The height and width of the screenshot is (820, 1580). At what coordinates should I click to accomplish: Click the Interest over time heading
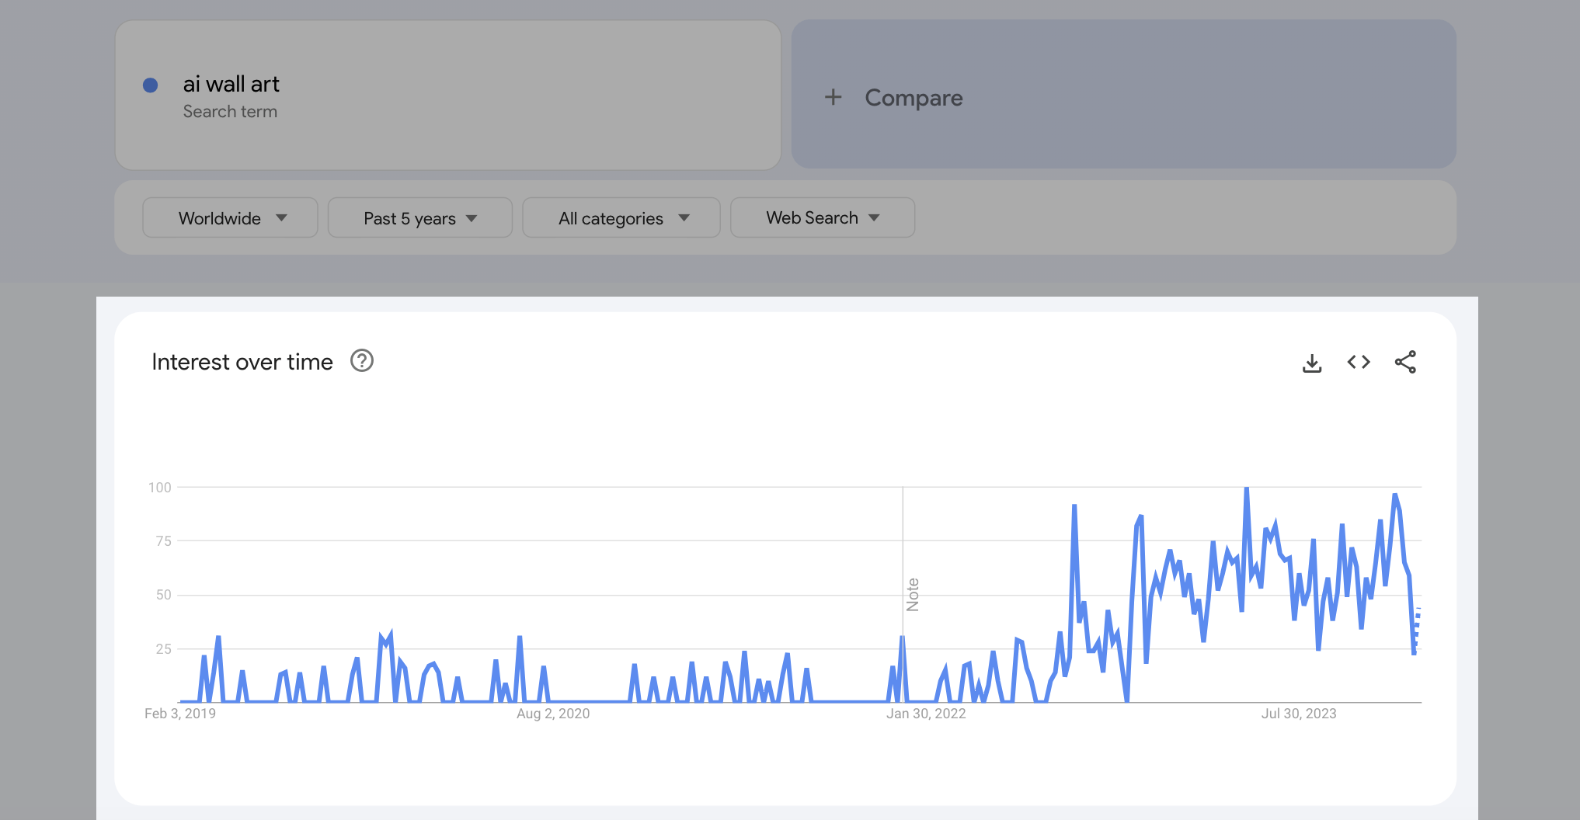[x=242, y=361]
